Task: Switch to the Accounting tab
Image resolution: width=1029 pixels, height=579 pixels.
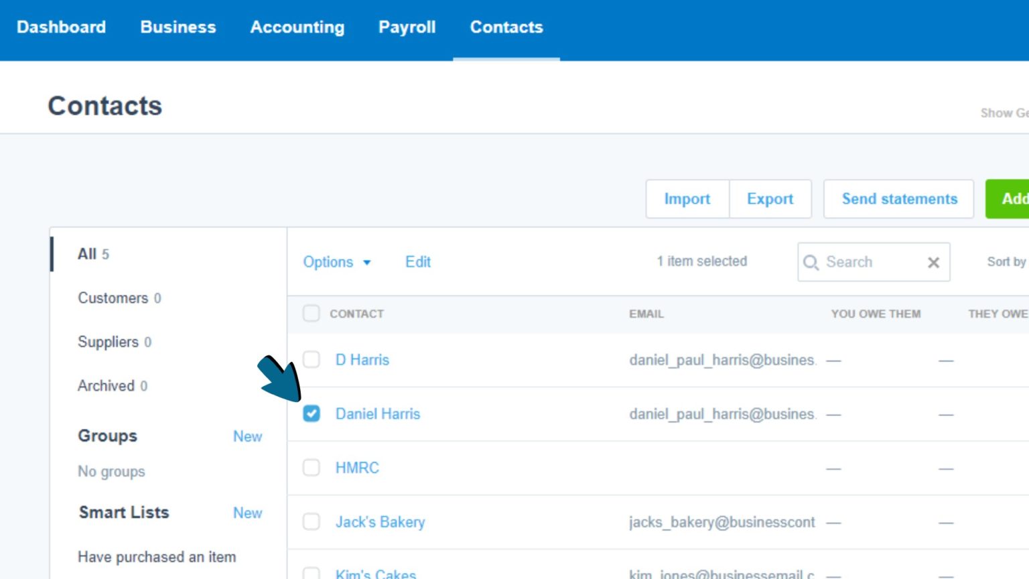Action: (297, 27)
